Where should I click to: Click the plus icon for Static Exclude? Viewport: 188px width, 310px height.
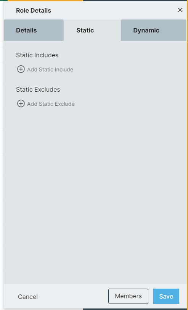21,103
